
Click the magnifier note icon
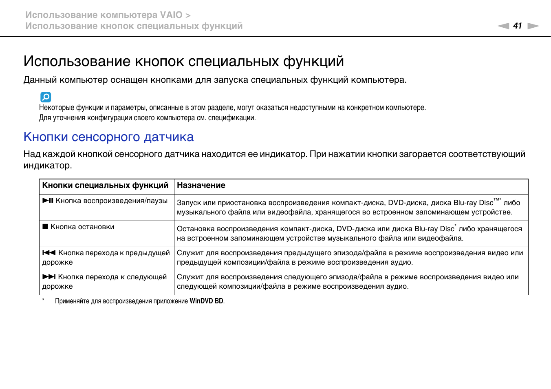pos(46,97)
